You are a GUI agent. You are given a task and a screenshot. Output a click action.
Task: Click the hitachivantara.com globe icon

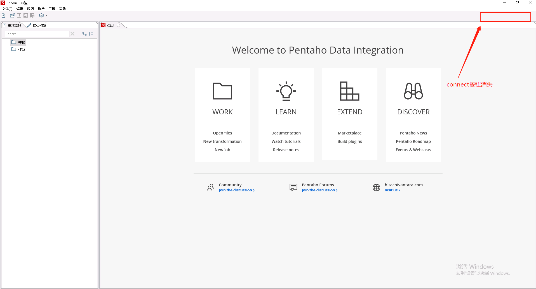(x=376, y=187)
